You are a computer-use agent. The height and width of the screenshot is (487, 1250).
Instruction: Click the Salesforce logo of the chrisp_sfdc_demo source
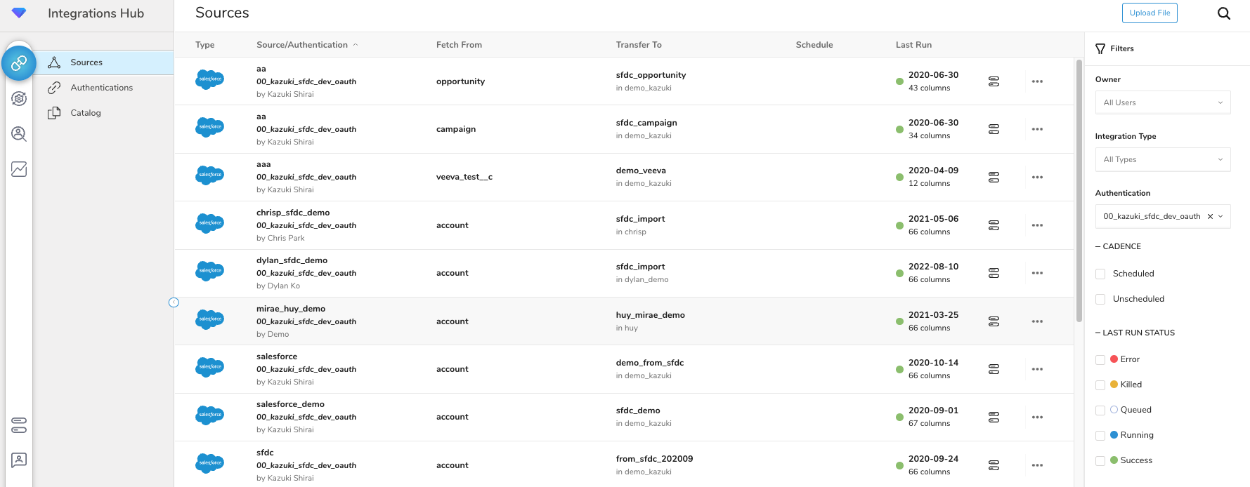tap(209, 223)
